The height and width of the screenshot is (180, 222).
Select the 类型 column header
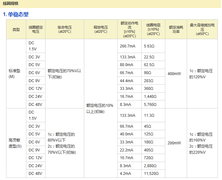pyautogui.click(x=16, y=30)
